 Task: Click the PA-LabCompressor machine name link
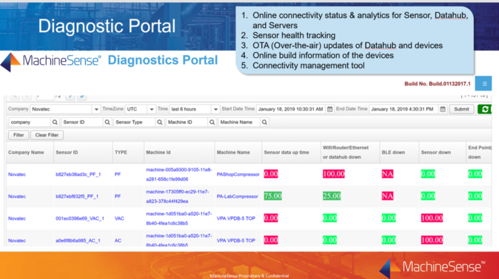[237, 196]
